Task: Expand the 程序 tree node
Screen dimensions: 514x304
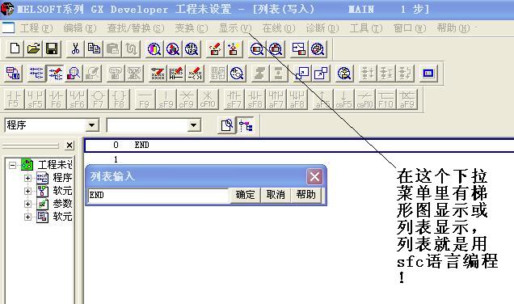Action: (27, 178)
